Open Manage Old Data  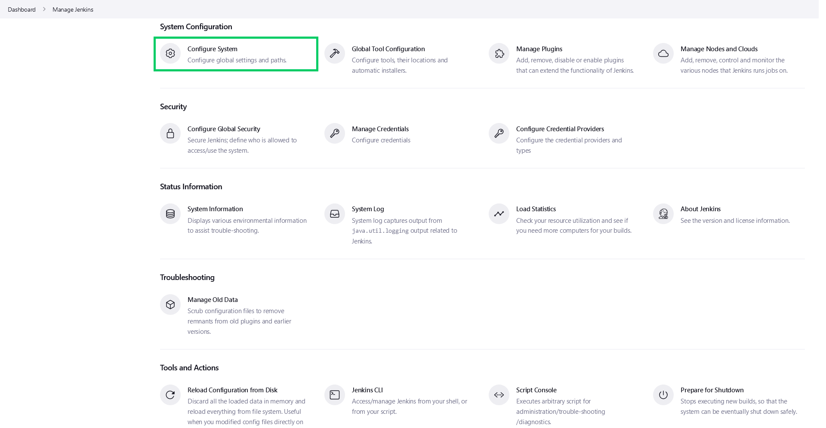pyautogui.click(x=213, y=300)
